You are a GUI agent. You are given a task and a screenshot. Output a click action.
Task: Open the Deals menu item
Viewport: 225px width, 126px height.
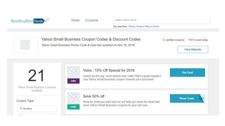point(76,20)
